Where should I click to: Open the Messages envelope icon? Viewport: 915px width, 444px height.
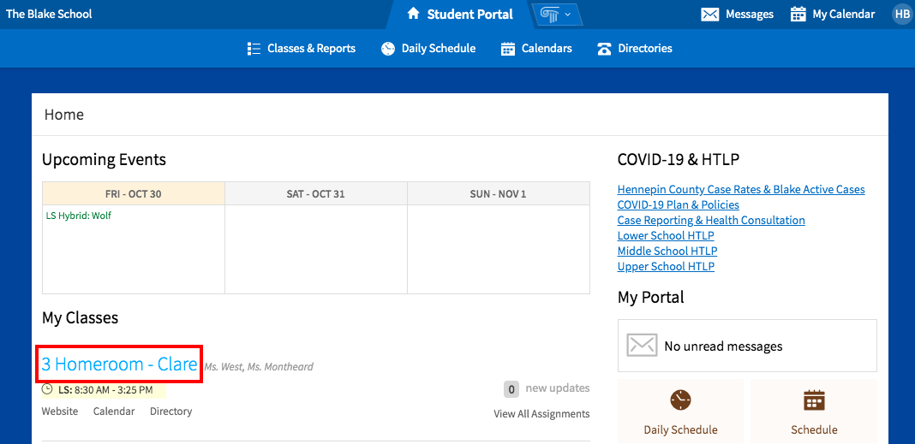(709, 15)
